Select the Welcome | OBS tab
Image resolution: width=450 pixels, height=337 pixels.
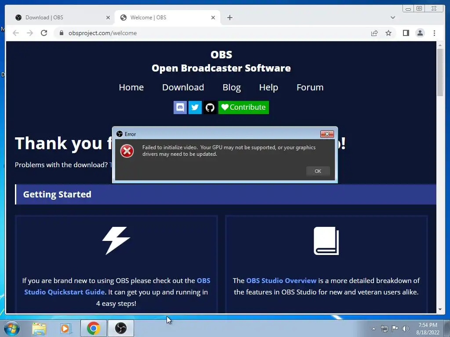point(167,18)
